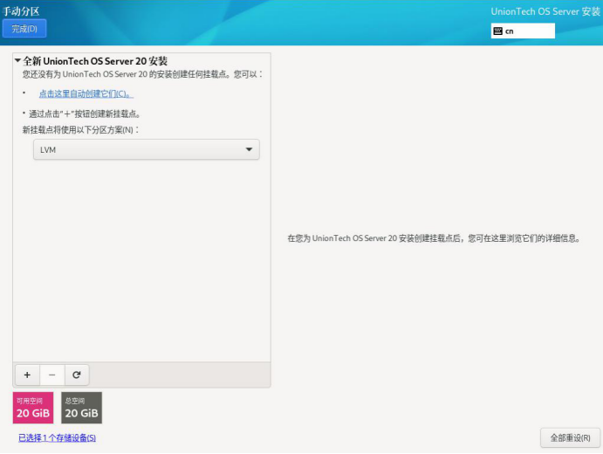Click the 新挂载点将使用以下分区方案(N) label

81,130
